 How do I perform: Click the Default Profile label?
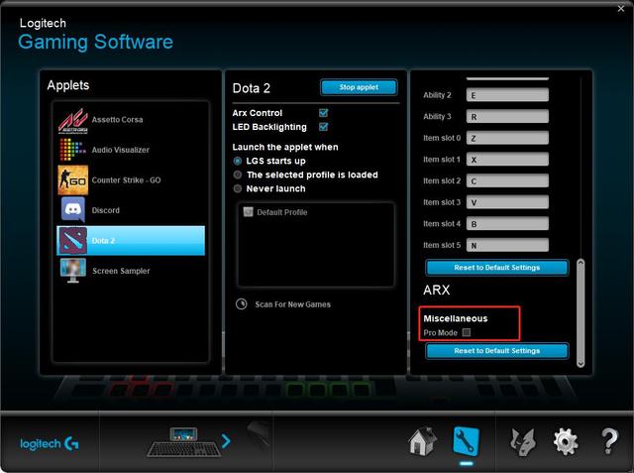click(281, 212)
